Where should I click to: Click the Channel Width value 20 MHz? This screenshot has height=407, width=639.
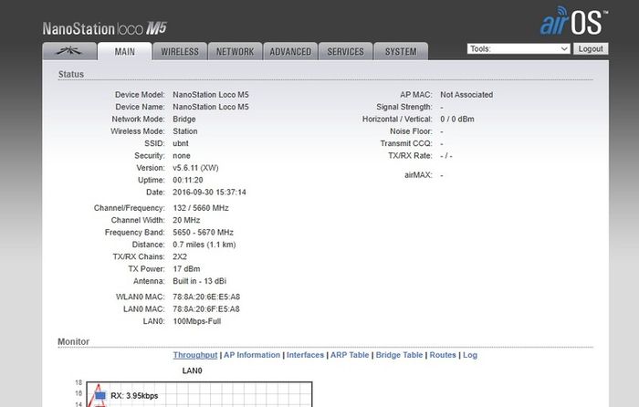186,220
